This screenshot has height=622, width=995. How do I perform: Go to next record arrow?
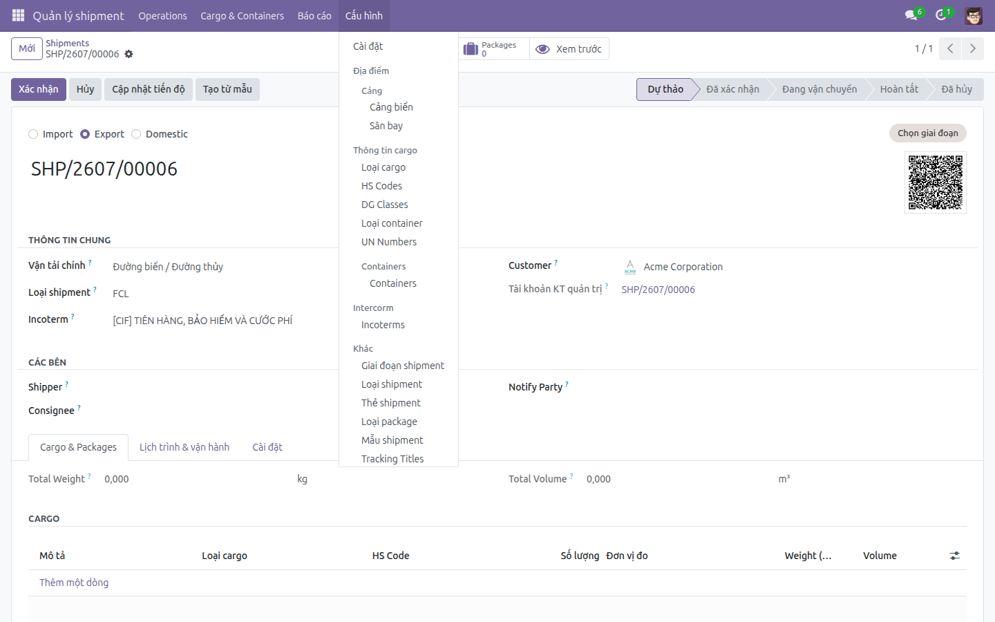point(973,48)
